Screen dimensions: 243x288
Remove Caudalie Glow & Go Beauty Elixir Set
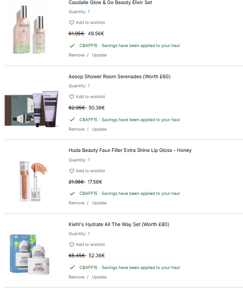click(x=76, y=55)
